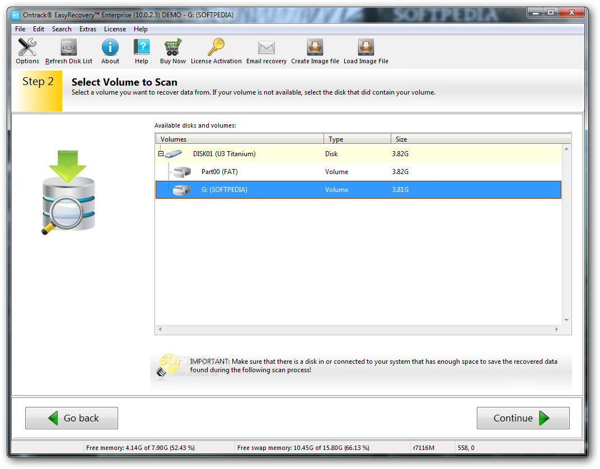Select the Part00 (FAT) volume row
The width and height of the screenshot is (600, 469).
point(359,172)
